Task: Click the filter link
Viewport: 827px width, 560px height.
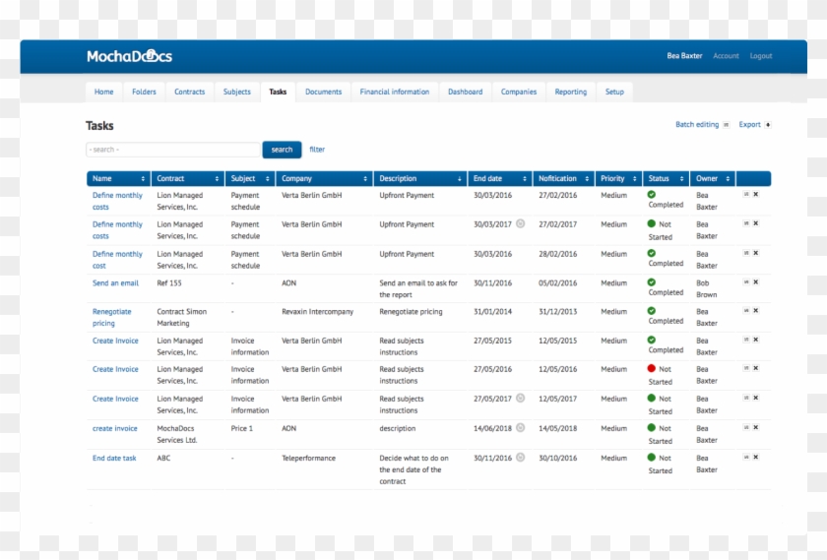Action: point(317,150)
